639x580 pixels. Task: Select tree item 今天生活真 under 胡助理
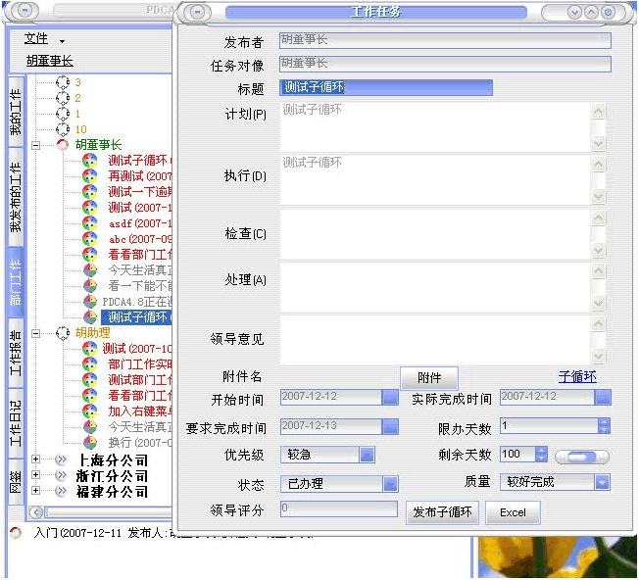[x=140, y=427]
